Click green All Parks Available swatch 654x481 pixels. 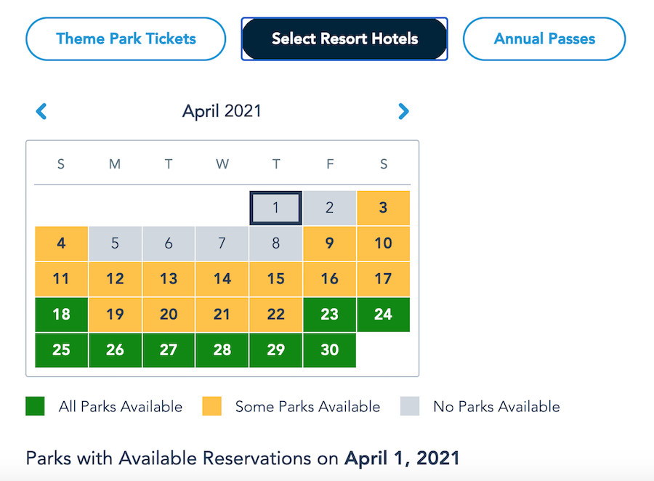click(x=35, y=406)
